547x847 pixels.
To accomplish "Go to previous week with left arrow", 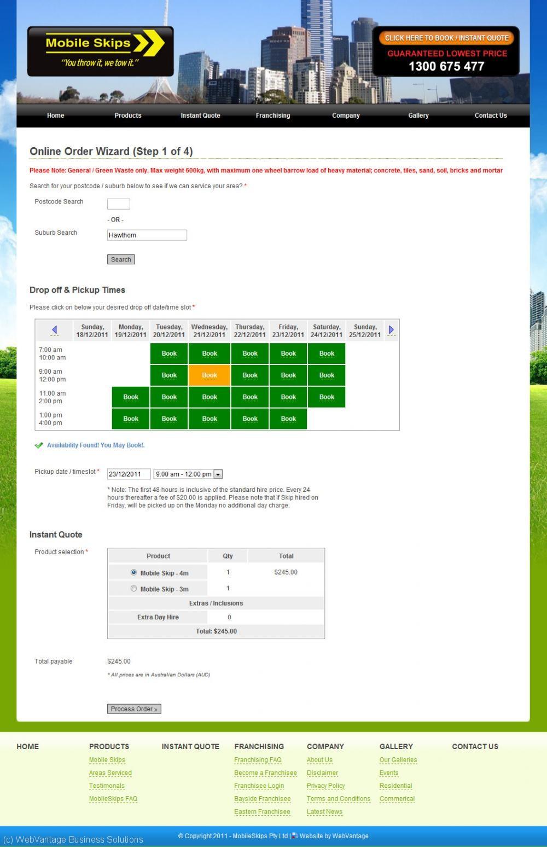I will [54, 330].
